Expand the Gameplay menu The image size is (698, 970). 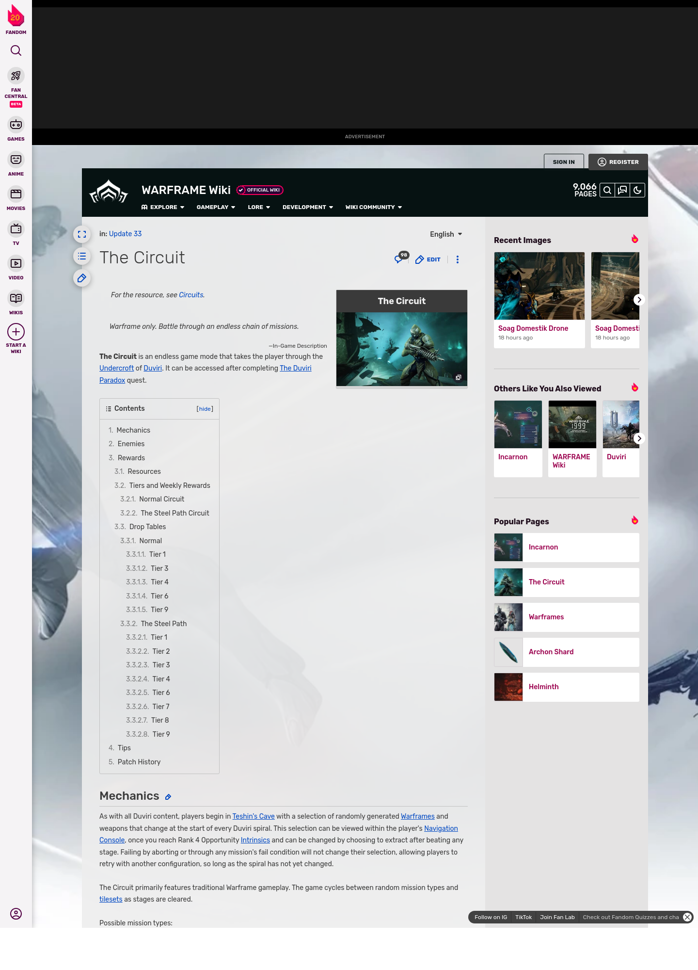click(216, 207)
